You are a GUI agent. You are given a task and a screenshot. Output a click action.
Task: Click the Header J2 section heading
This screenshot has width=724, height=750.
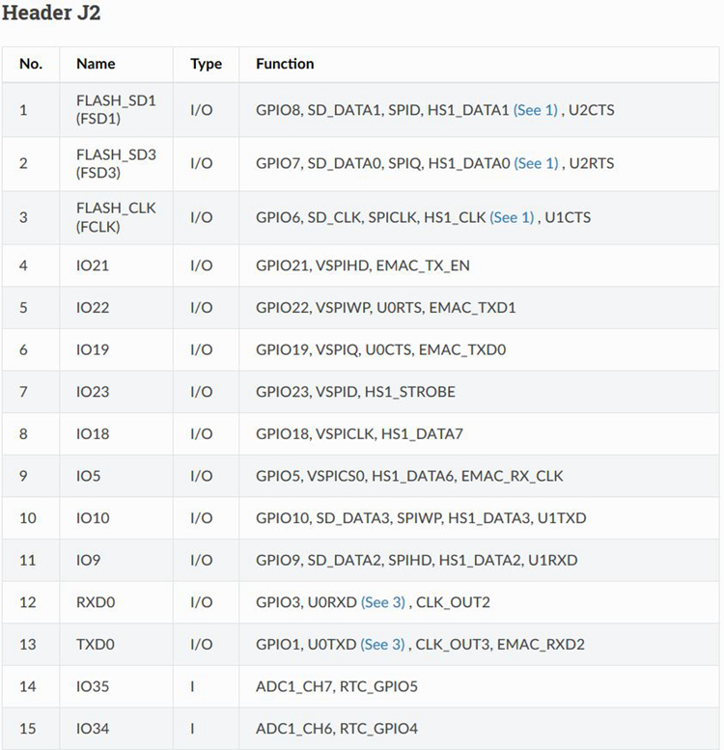(52, 14)
